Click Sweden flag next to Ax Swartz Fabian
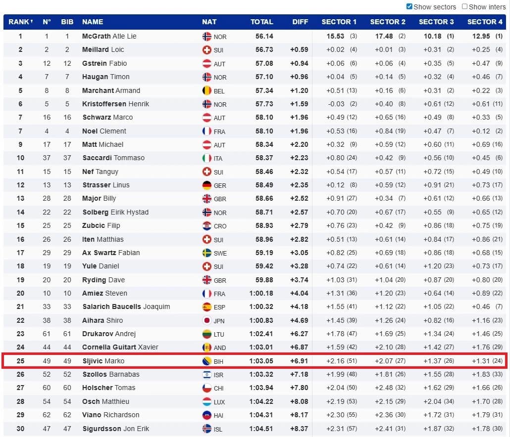The image size is (510, 437). click(207, 253)
